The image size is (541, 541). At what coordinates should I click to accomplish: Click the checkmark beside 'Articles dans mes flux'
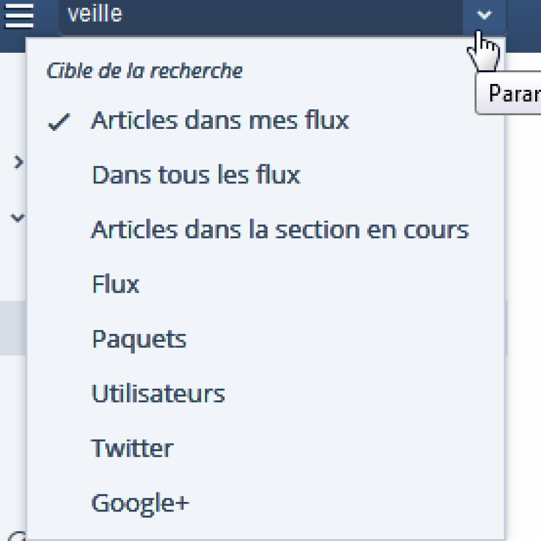59,122
